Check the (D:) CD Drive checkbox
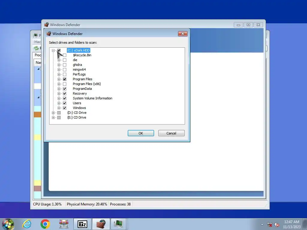307x230 pixels. (59, 113)
